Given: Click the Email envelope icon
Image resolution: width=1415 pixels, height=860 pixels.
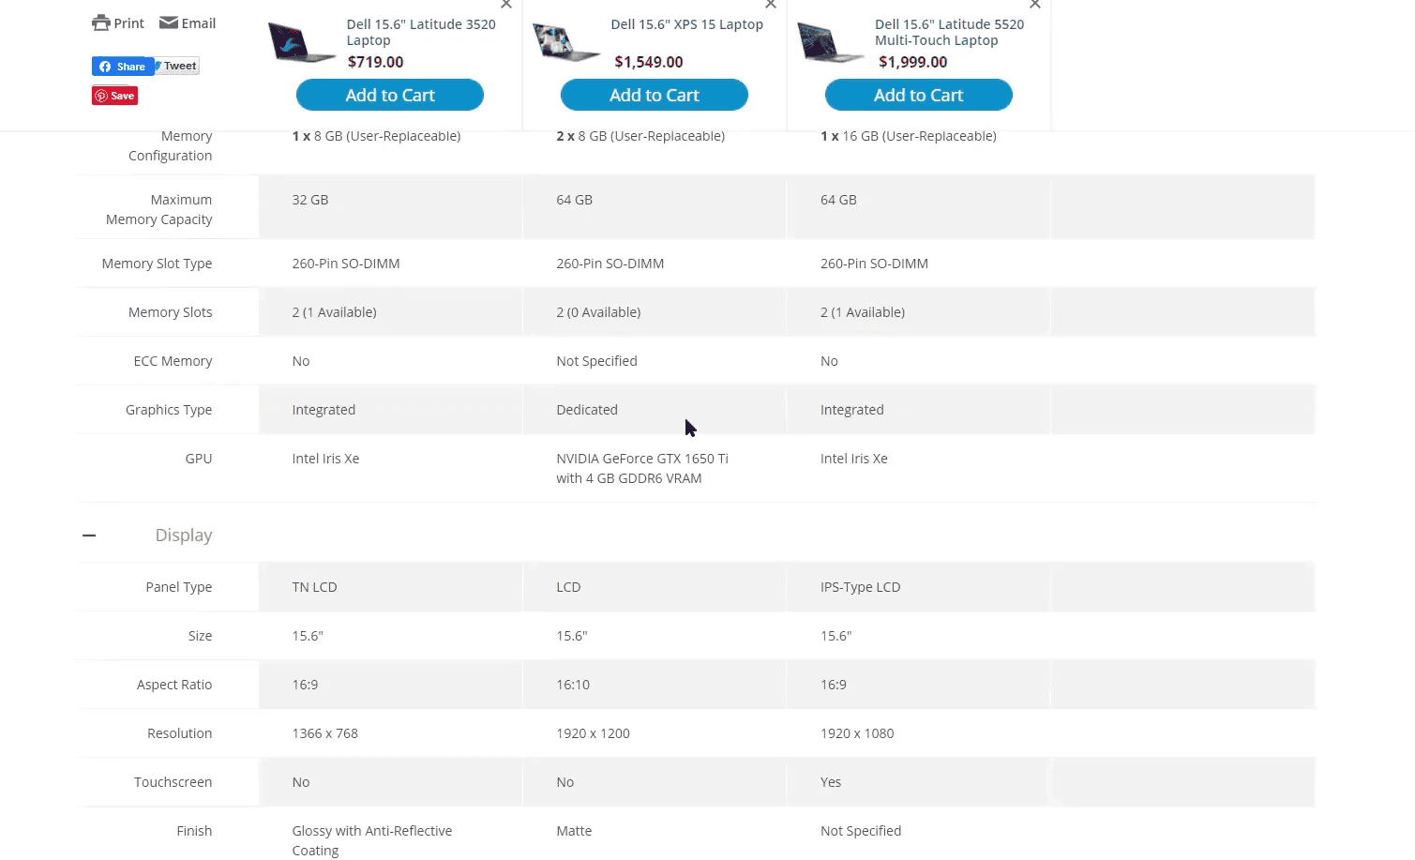Looking at the screenshot, I should point(169,23).
